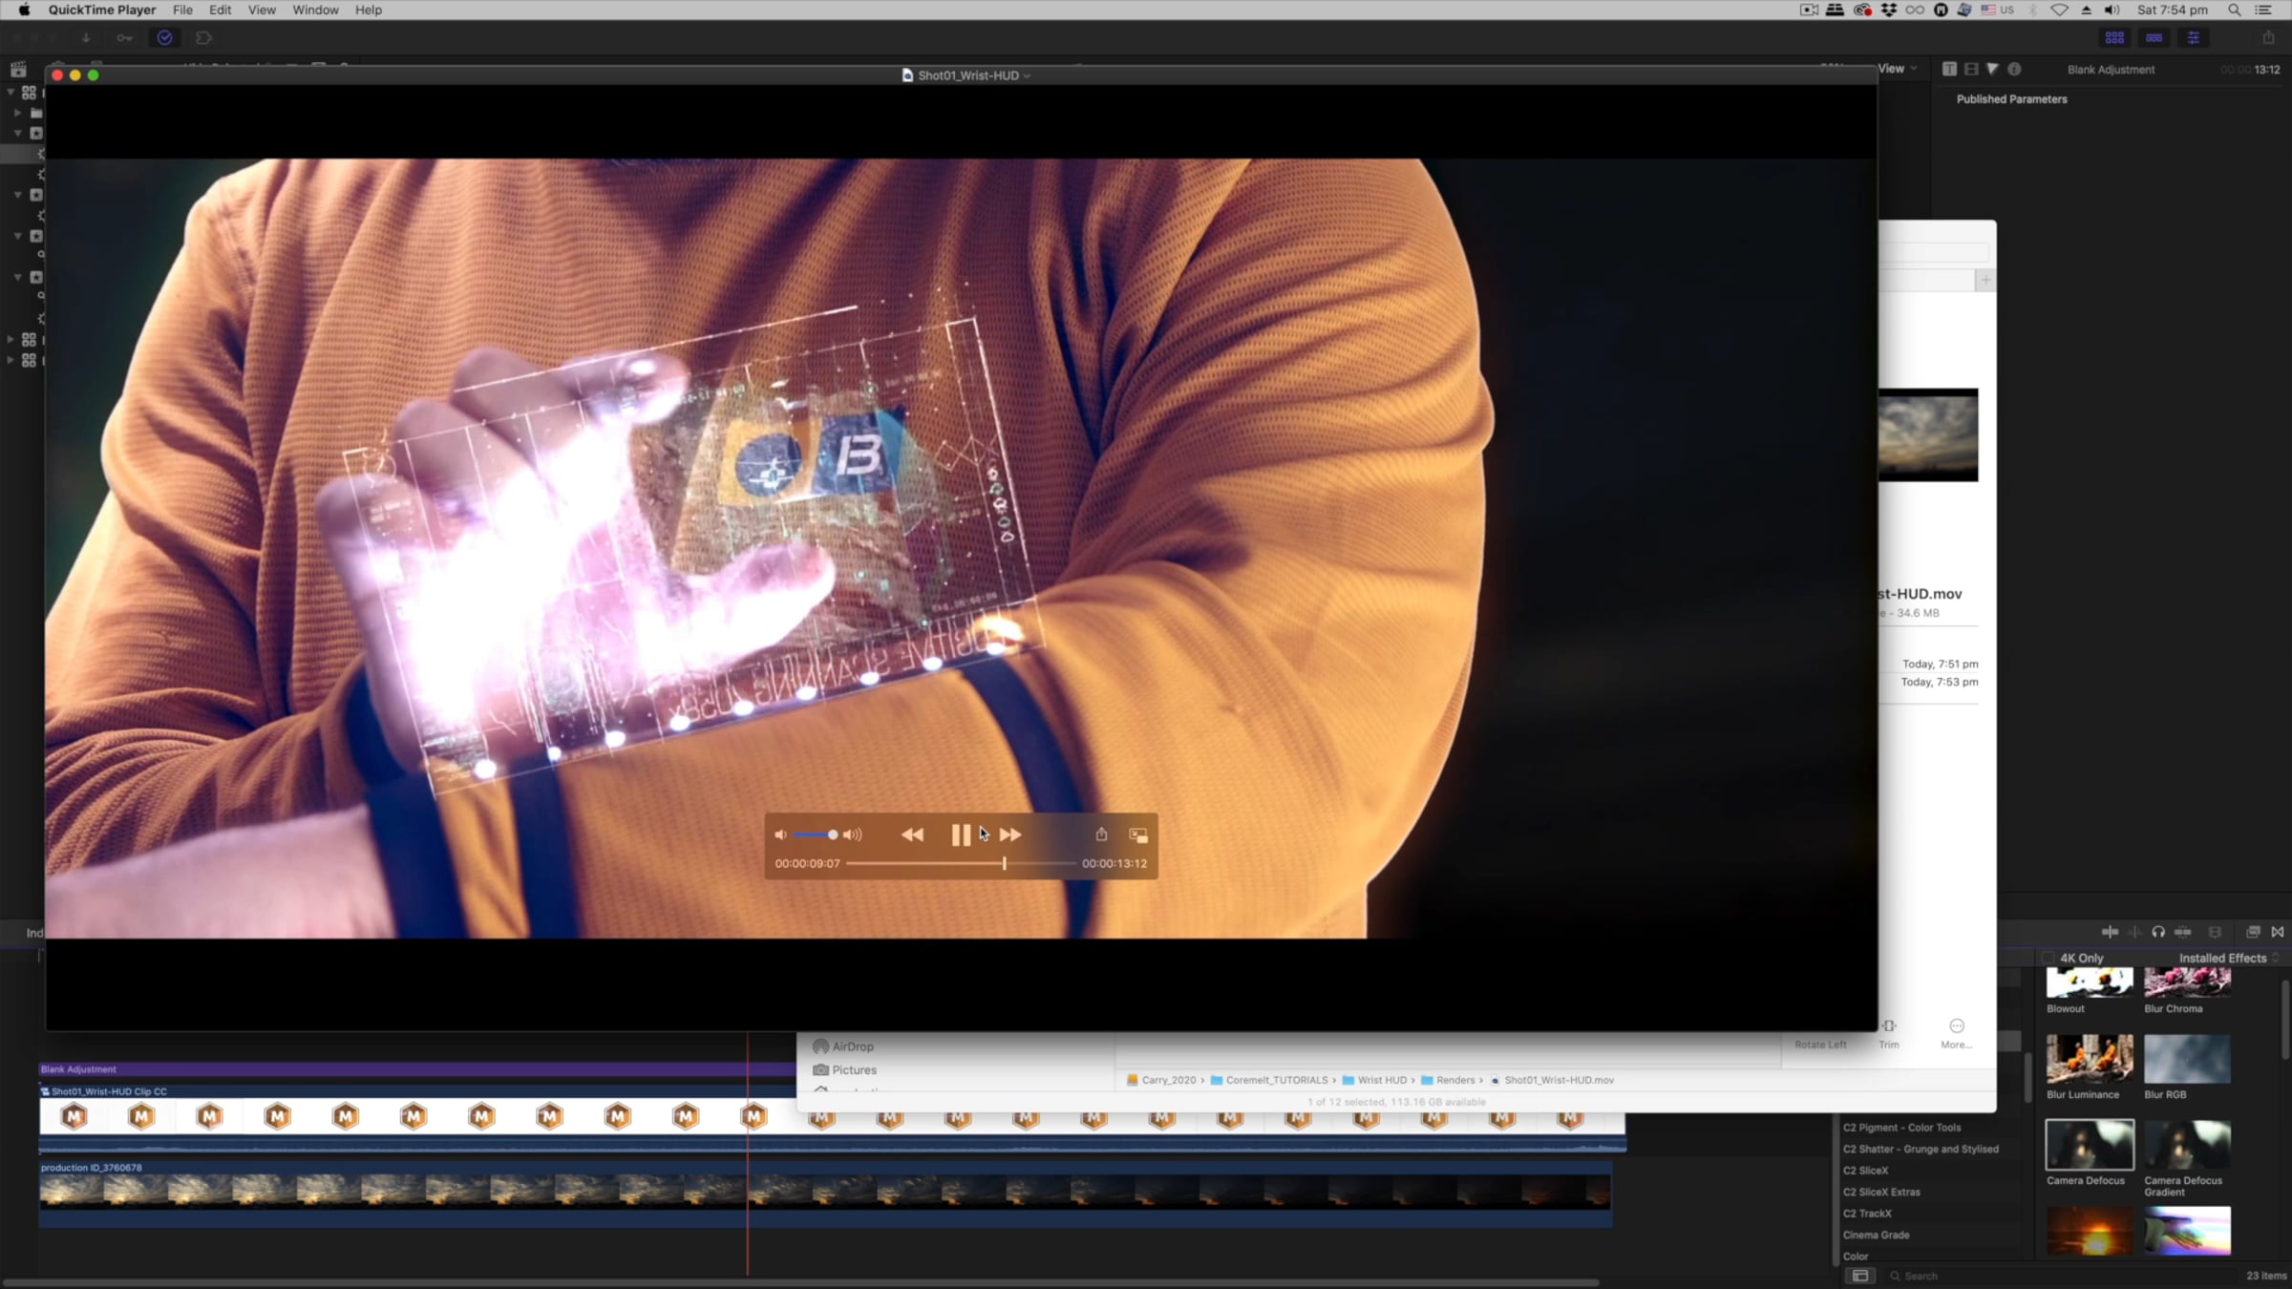Open the keyword editor key icon
Screen dimensions: 2292x1289
click(124, 38)
